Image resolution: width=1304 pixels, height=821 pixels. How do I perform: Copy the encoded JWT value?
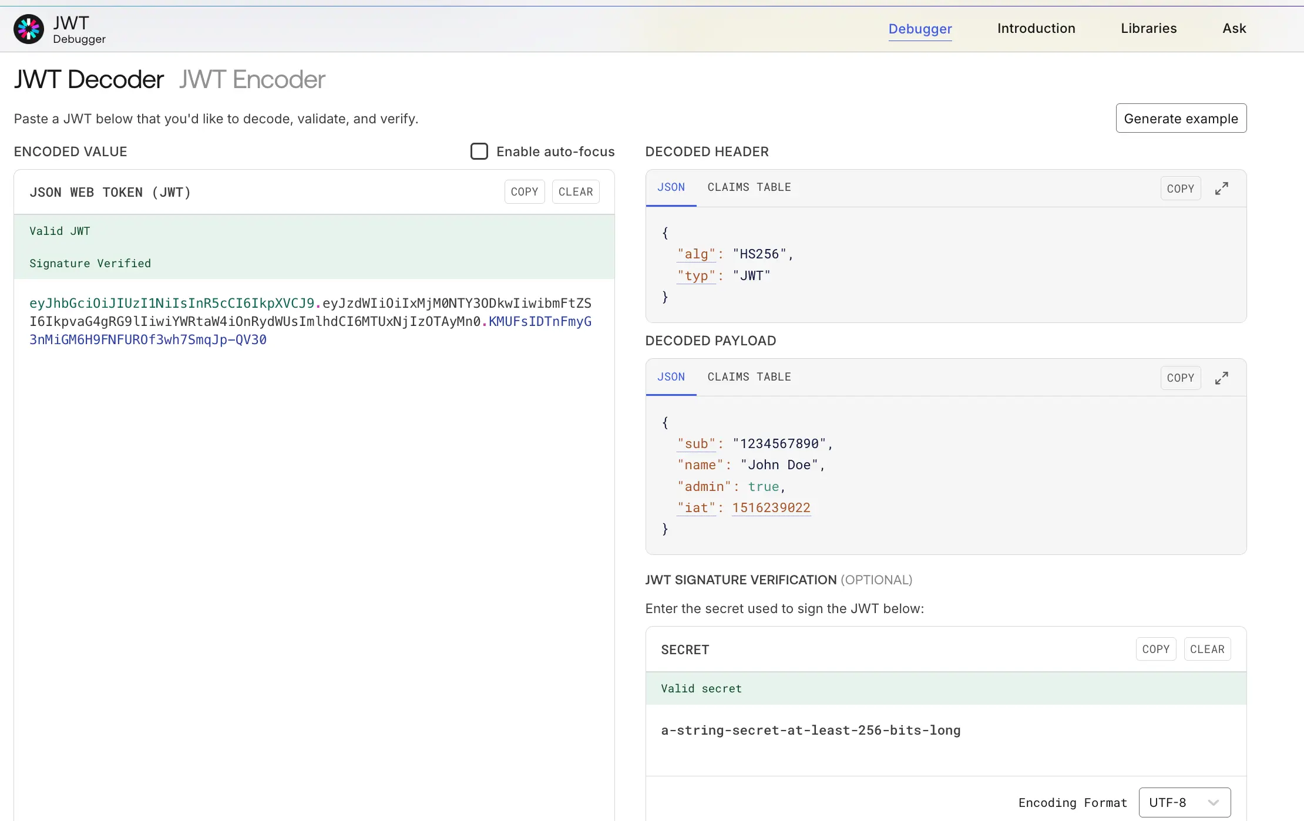pyautogui.click(x=524, y=191)
